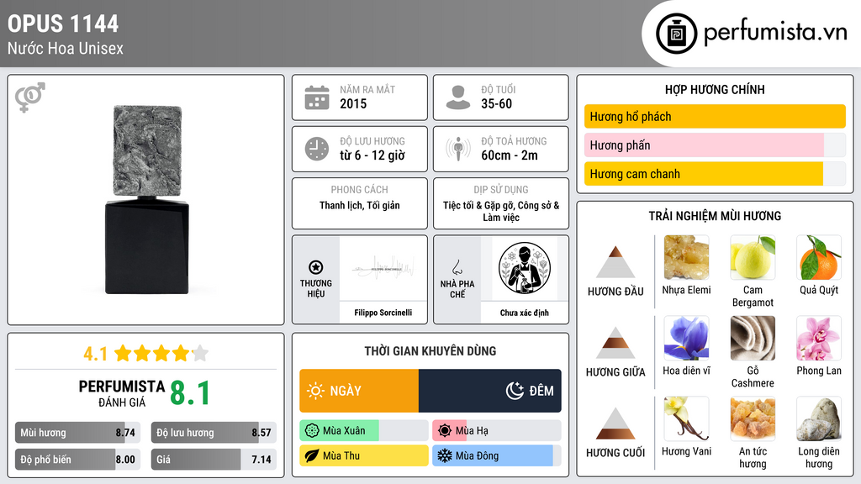Click the spring flower icon for Mùa Xuân
This screenshot has height=484, width=861.
tap(312, 431)
